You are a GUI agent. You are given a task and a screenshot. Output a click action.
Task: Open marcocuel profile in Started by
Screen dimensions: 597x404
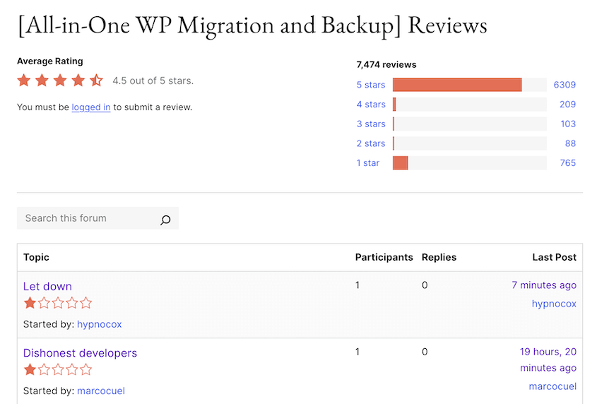101,391
